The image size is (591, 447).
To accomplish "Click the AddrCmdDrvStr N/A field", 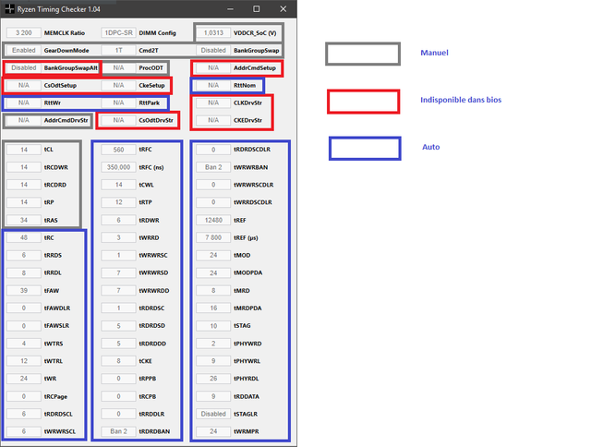I will click(24, 120).
